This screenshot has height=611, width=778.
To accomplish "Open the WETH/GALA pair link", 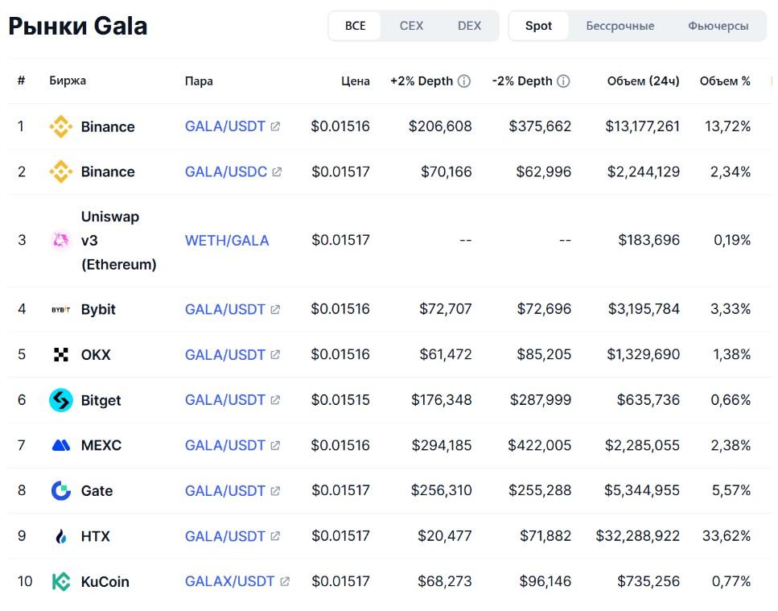I will [227, 240].
